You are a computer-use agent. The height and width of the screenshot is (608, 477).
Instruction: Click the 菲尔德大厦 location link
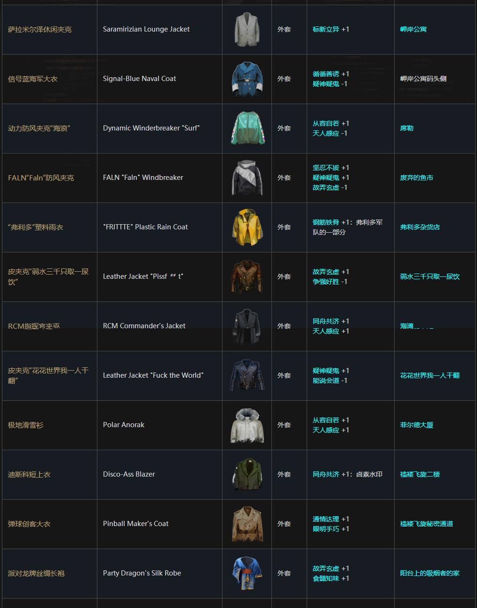[417, 425]
